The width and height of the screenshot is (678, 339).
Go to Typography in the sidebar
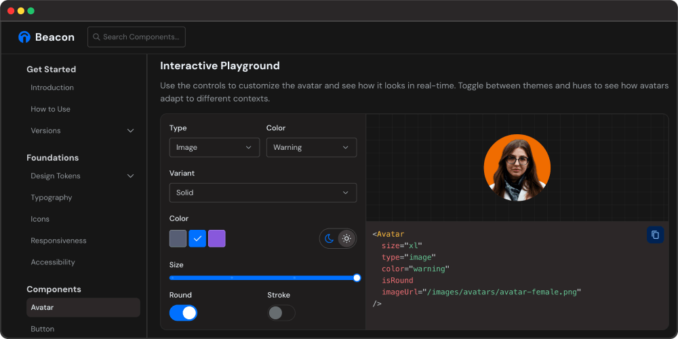tap(52, 197)
